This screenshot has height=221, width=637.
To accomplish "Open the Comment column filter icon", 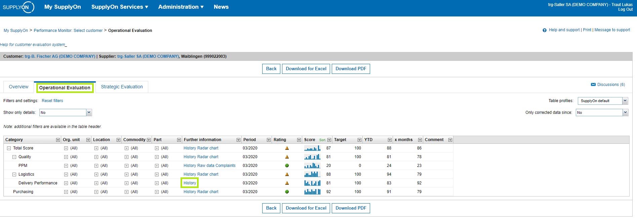I will 450,140.
